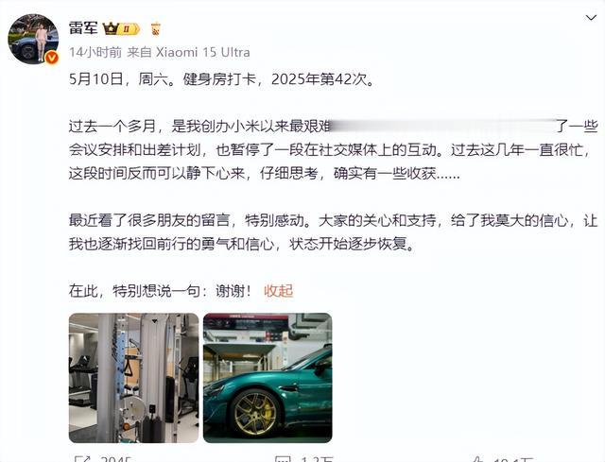Open the username 雷军 link
The height and width of the screenshot is (462, 605).
click(83, 28)
